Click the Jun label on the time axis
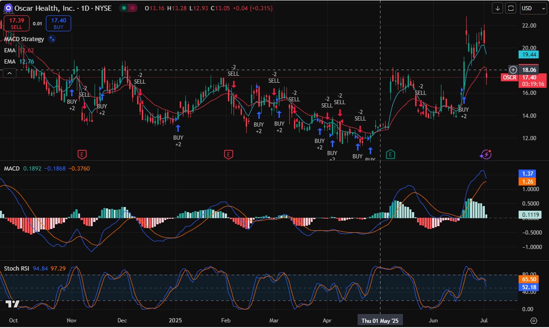549x328 pixels. pyautogui.click(x=433, y=321)
